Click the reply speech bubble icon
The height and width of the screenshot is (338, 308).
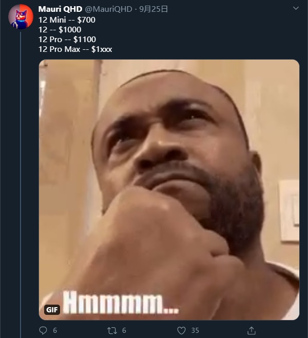[43, 330]
